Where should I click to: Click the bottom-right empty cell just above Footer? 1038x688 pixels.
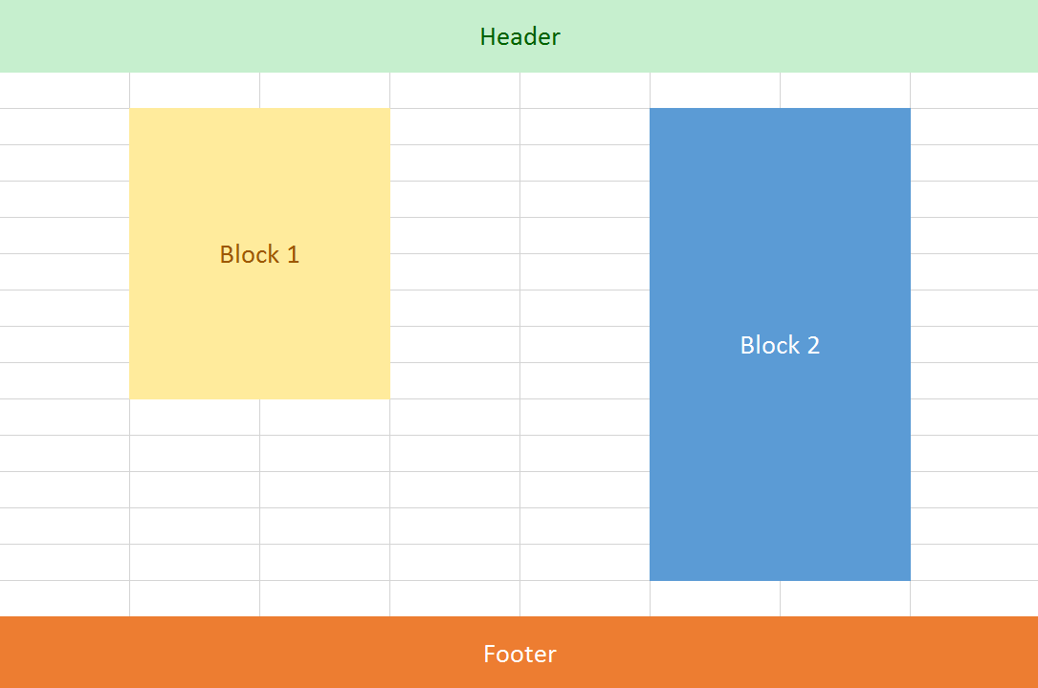[974, 599]
